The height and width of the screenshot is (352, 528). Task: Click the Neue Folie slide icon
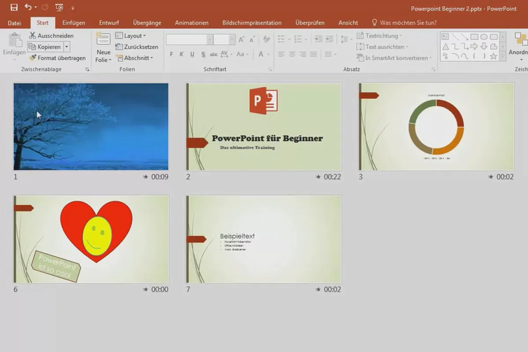(x=103, y=39)
